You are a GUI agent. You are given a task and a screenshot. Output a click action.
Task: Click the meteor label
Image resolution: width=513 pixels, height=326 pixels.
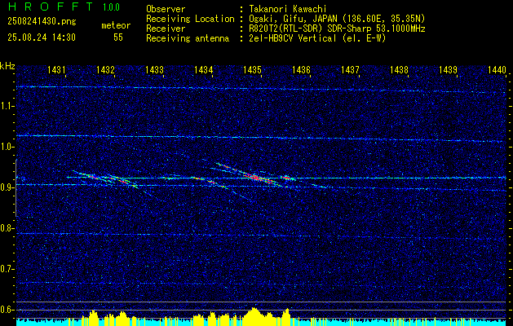pyautogui.click(x=116, y=25)
